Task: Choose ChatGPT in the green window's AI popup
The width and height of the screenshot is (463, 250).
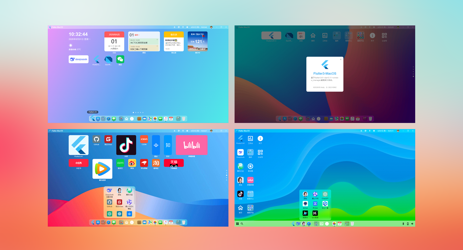Action: point(325,194)
